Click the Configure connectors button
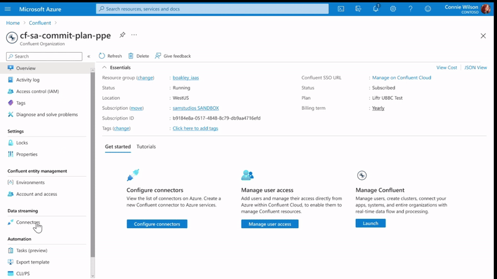Image resolution: width=497 pixels, height=279 pixels. tap(157, 224)
